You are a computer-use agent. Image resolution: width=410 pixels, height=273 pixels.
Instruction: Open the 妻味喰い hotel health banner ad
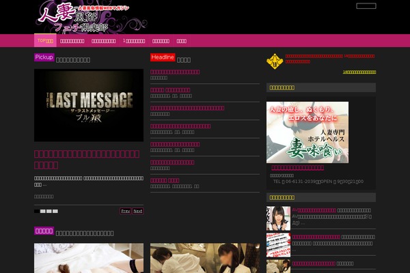pos(307,132)
